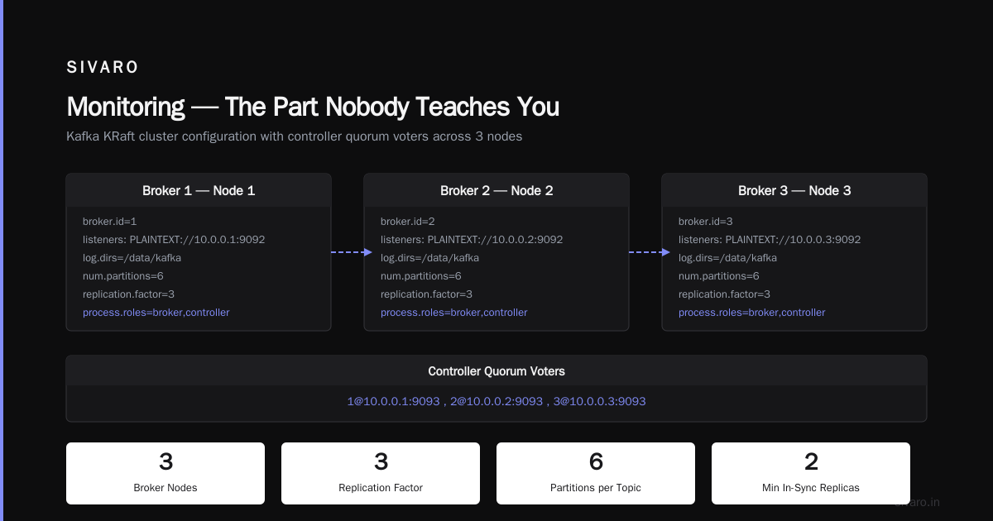Image resolution: width=993 pixels, height=521 pixels.
Task: Click the Controller Quorum Voters header
Action: (x=496, y=372)
